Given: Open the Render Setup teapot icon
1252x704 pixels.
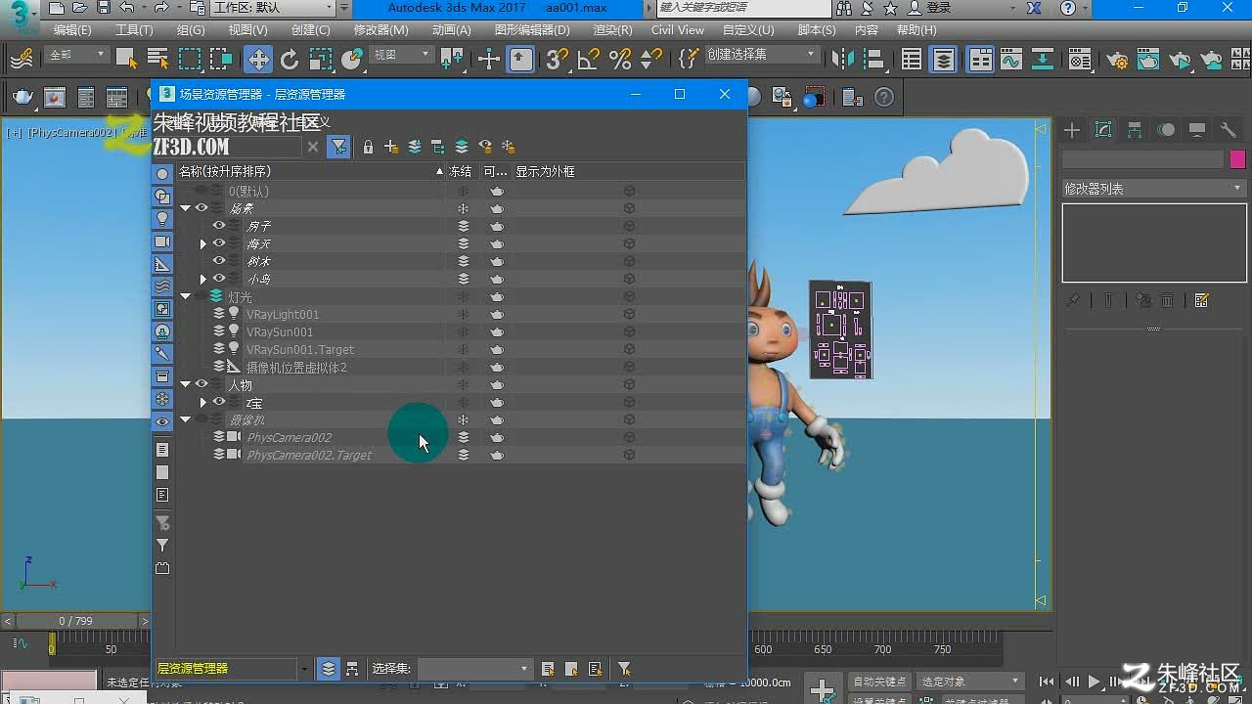Looking at the screenshot, I should click(x=1116, y=60).
